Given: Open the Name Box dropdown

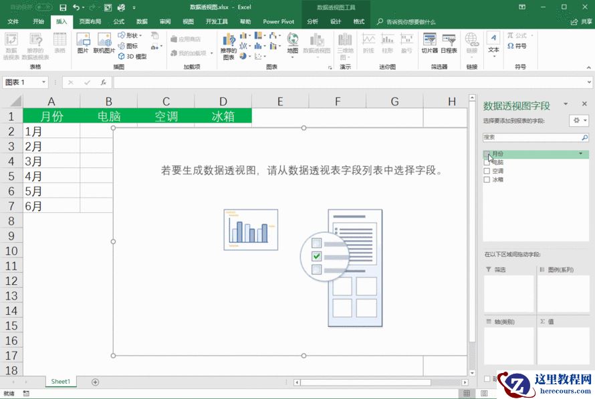Looking at the screenshot, I should click(44, 82).
